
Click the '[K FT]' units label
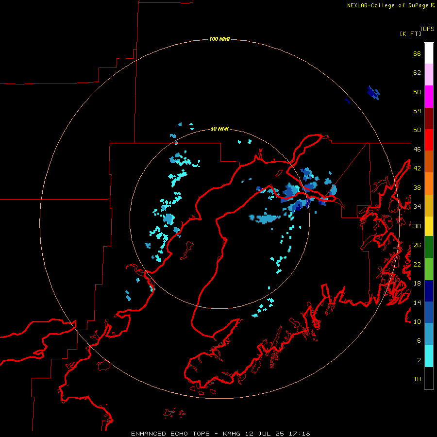[x=410, y=34]
